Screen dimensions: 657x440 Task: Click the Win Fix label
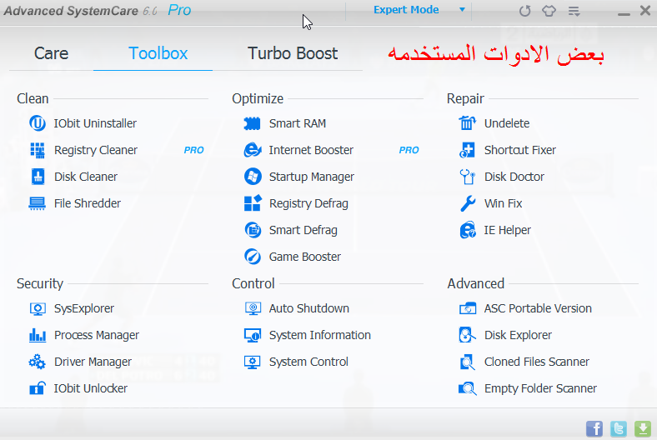click(x=504, y=203)
